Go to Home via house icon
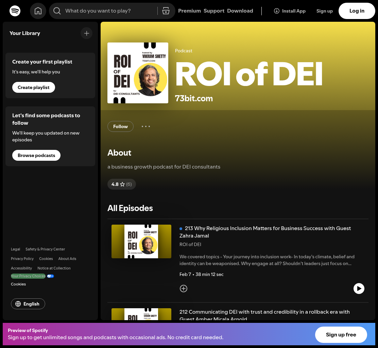Screen dimensions: 378x348 pyautogui.click(x=38, y=11)
